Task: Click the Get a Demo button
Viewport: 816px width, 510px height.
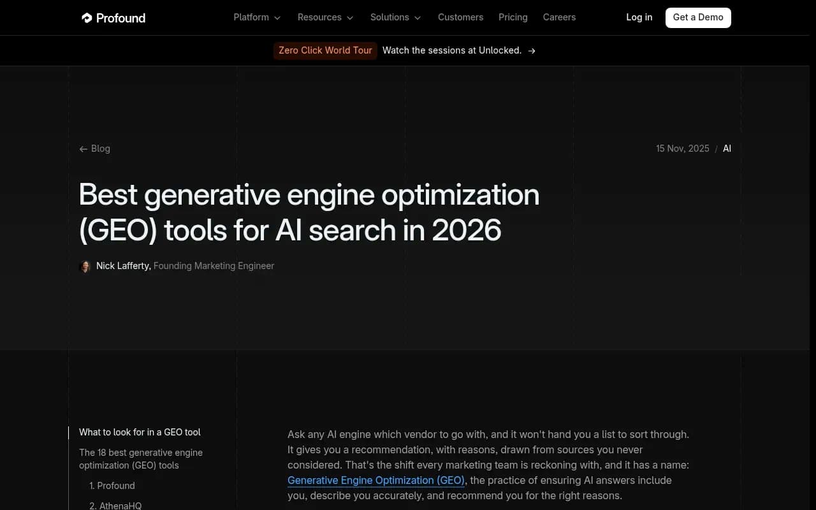Action: 698,17
